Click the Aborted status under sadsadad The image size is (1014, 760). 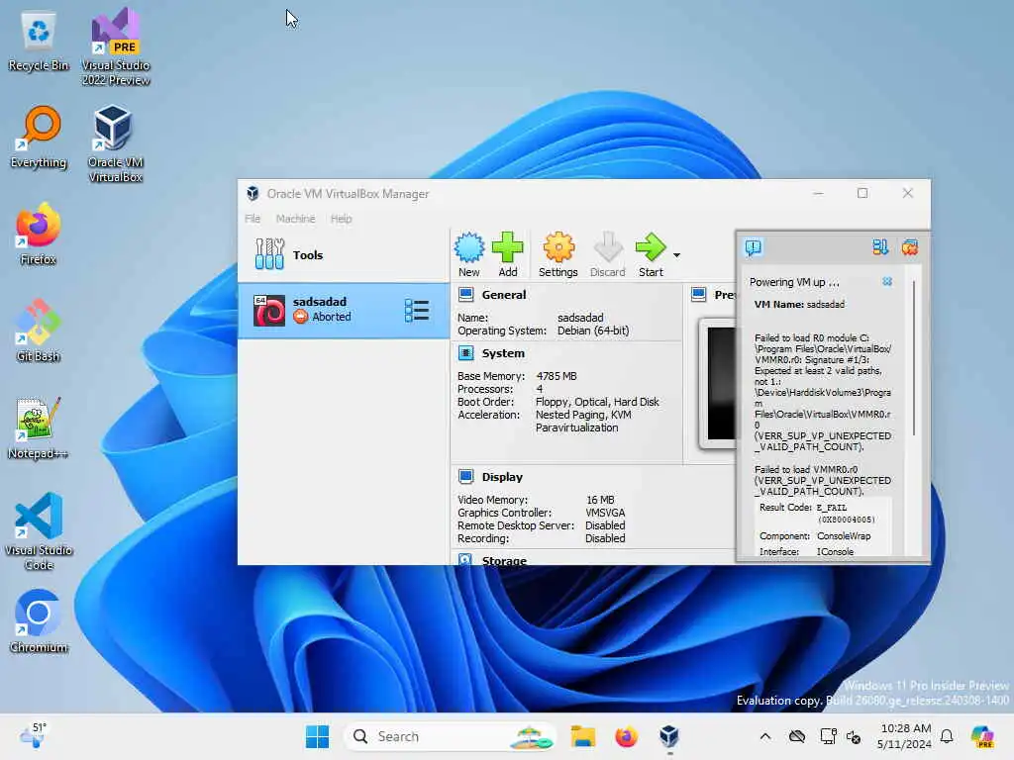click(322, 317)
